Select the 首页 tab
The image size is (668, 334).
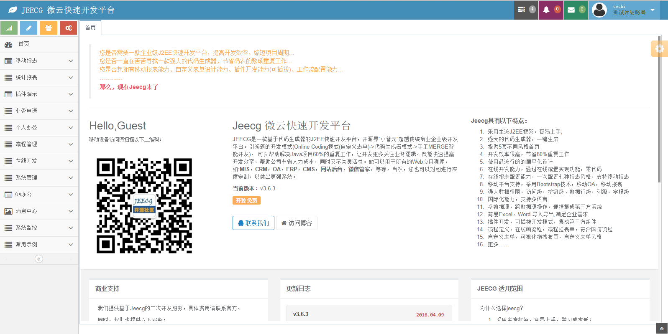click(x=90, y=28)
